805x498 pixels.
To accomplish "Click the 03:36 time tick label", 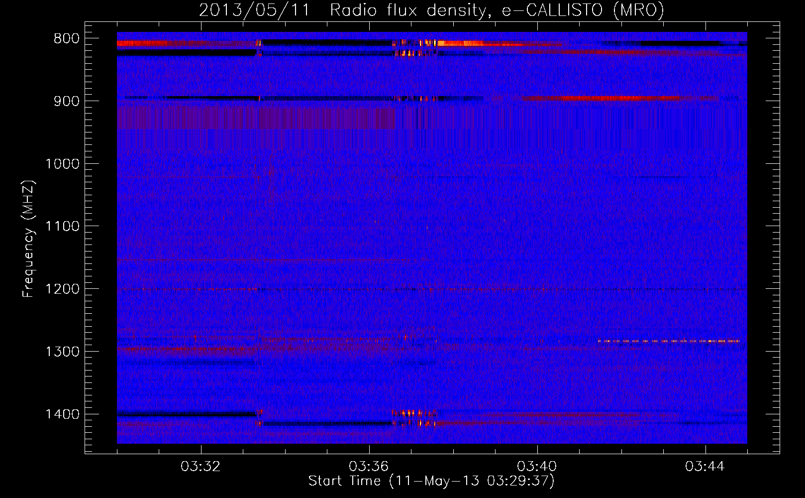I will point(369,467).
